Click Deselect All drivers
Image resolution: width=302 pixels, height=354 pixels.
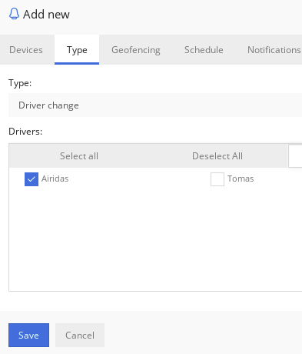coord(217,156)
